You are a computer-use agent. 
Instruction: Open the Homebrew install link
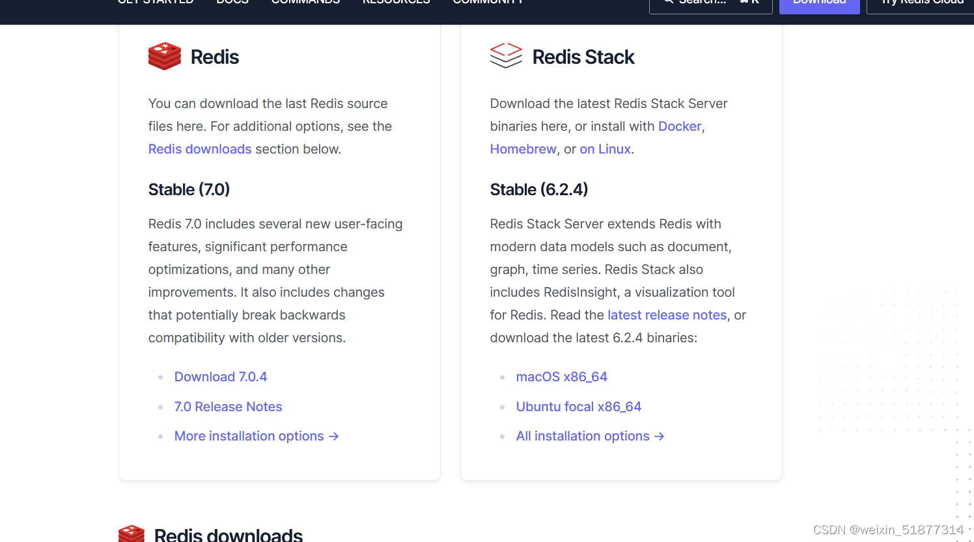point(523,149)
